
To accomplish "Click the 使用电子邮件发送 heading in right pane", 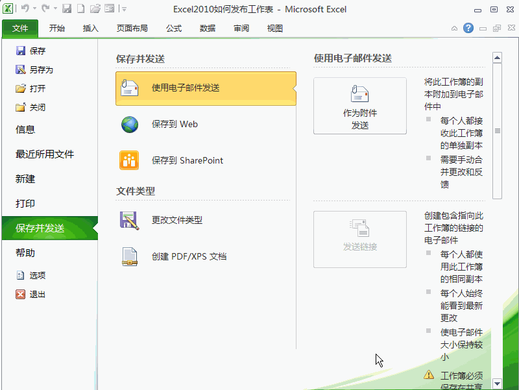I will 353,58.
